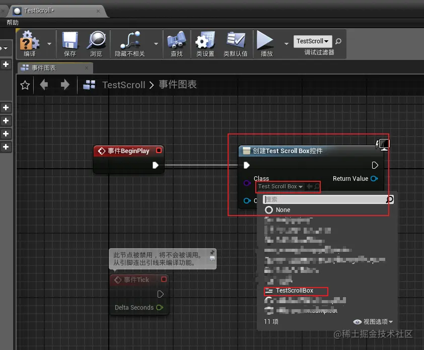424x350 pixels.
Task: Open 视图选项 view options dropdown
Action: coord(373,322)
